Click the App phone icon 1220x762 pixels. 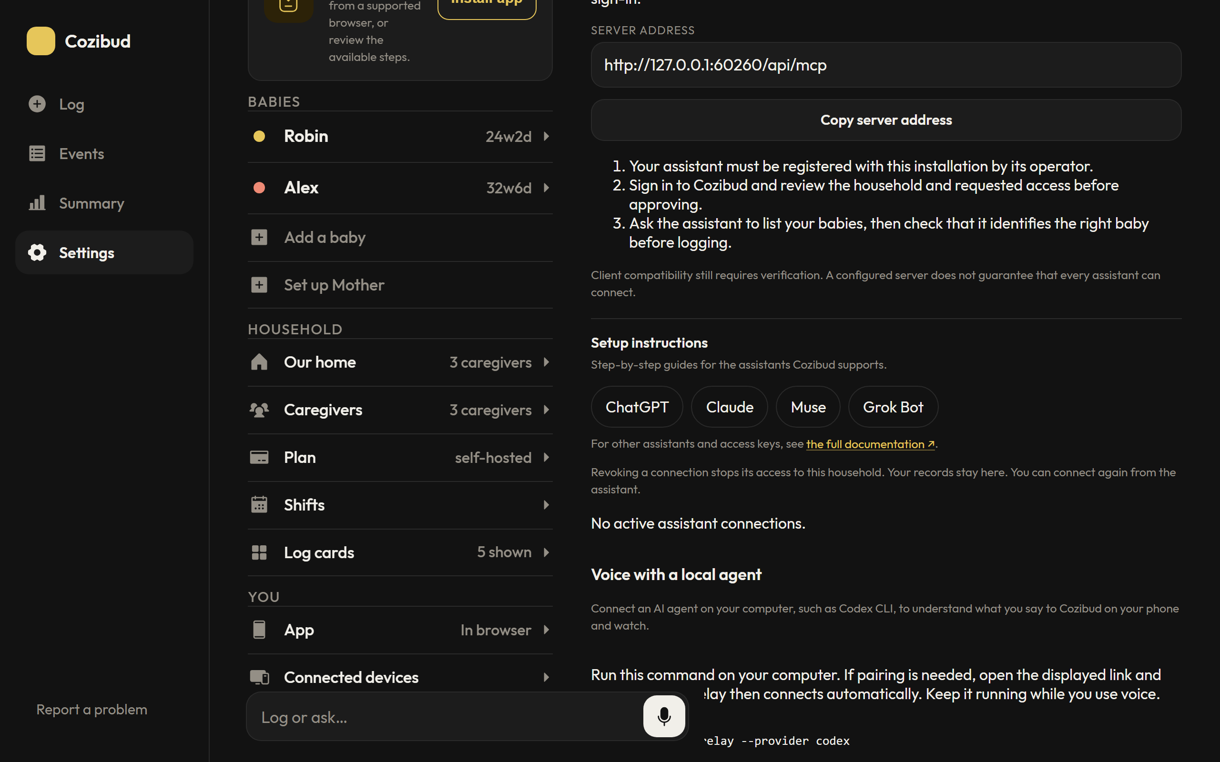pos(259,630)
